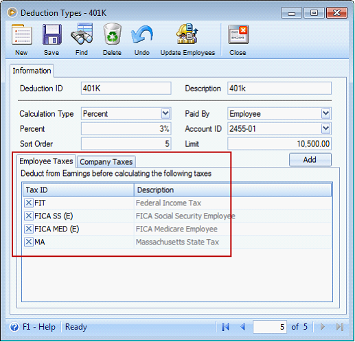
Task: Click the Add button
Action: coord(310,159)
